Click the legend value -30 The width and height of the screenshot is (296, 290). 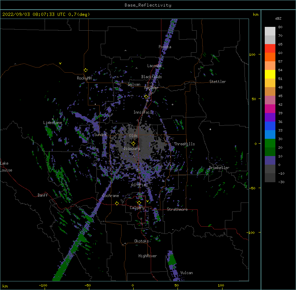tap(281, 182)
